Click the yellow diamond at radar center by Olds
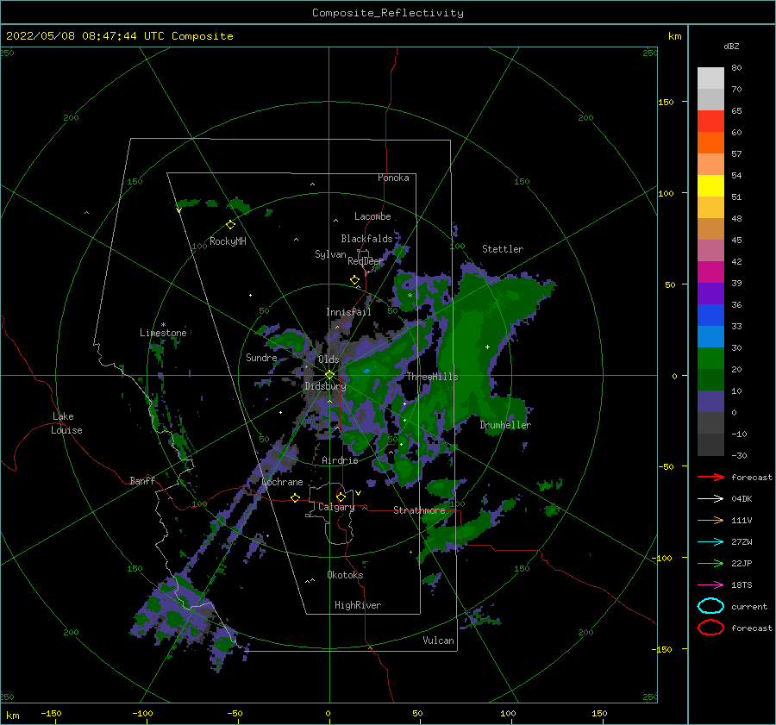This screenshot has height=725, width=776. (x=329, y=375)
